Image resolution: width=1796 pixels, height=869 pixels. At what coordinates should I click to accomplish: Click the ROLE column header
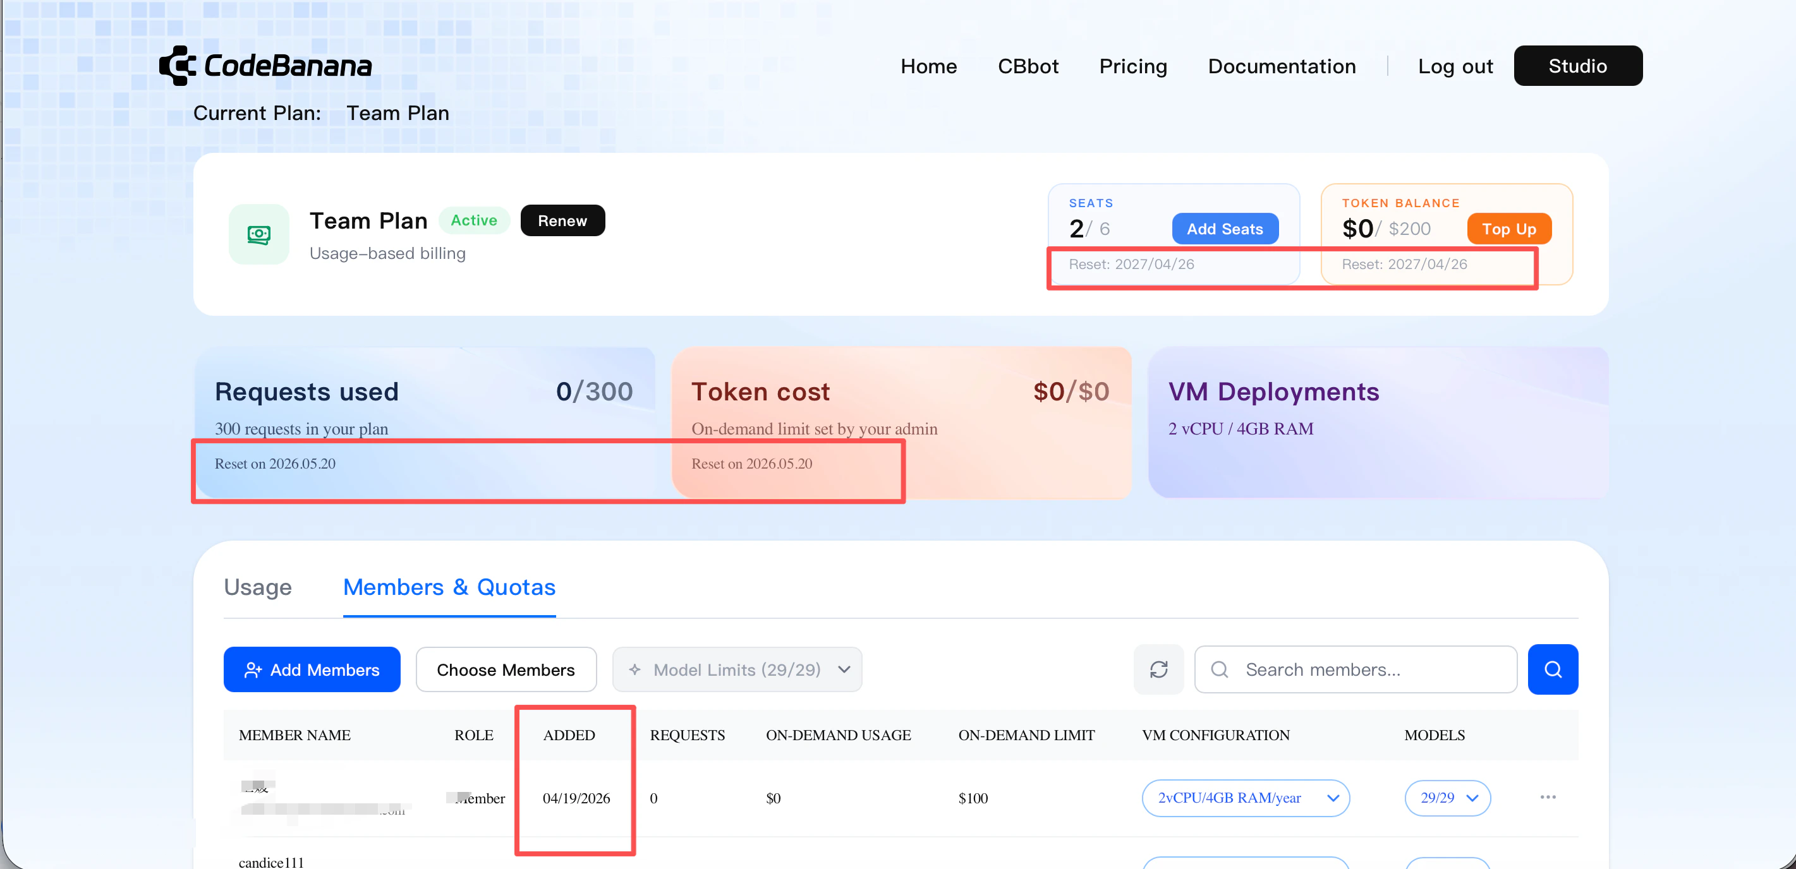click(x=473, y=734)
